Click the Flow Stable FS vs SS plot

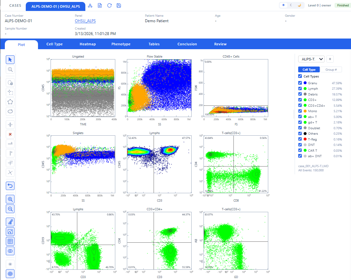159,88
